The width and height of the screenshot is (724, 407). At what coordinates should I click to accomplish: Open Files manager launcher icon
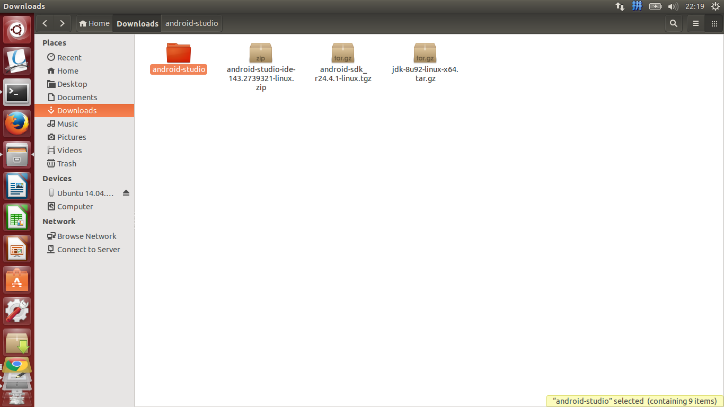pyautogui.click(x=17, y=155)
